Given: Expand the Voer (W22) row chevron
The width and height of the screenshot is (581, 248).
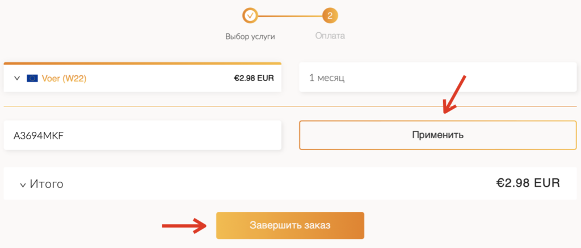Looking at the screenshot, I should tap(16, 78).
